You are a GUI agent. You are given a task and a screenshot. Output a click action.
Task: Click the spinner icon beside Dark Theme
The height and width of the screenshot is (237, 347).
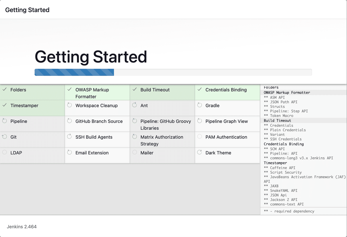pyautogui.click(x=200, y=152)
